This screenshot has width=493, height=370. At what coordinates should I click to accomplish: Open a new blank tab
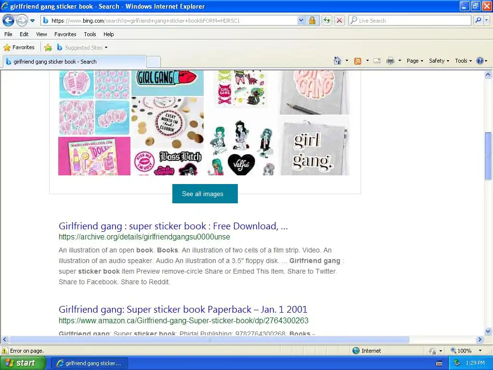(x=154, y=62)
